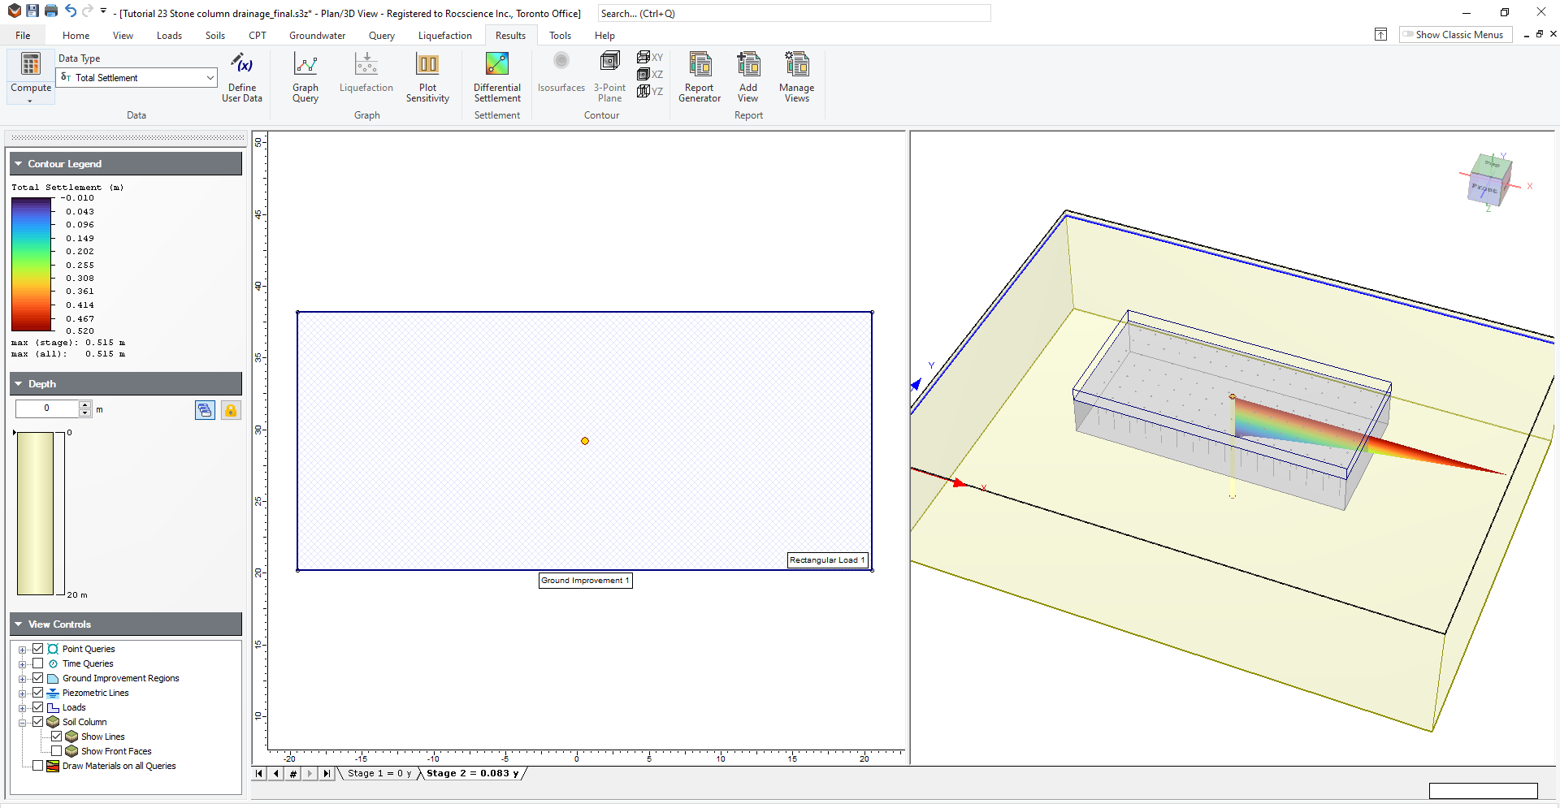Enable Draw Materials on all Queries

point(37,766)
